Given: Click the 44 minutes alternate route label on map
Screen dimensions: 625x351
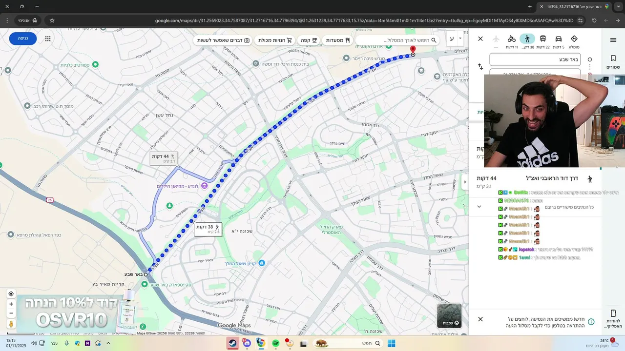Looking at the screenshot, I should click(x=164, y=158).
